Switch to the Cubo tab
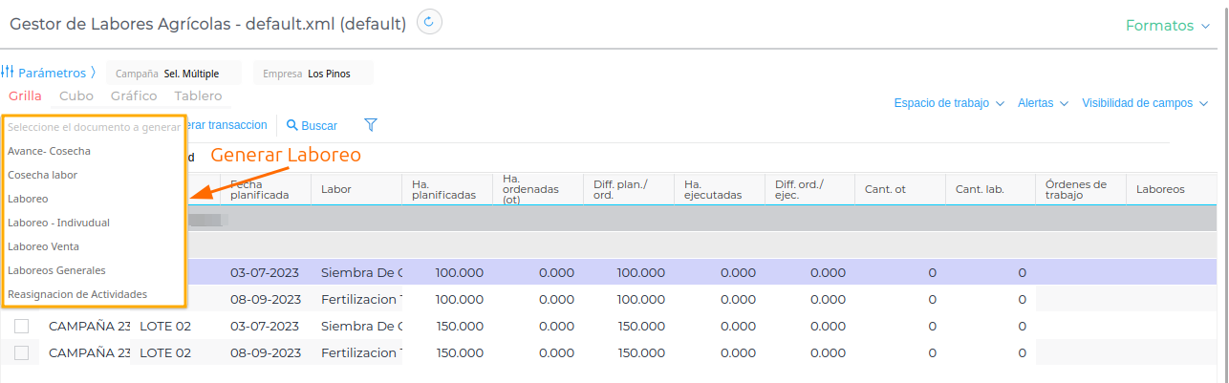This screenshot has width=1229, height=383. tap(76, 96)
